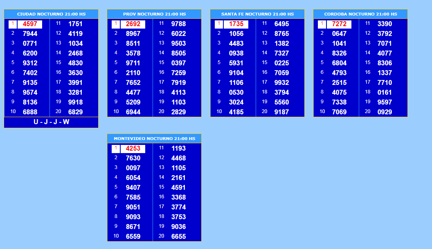This screenshot has width=432, height=249.
Task: Select number 9104 in Santa Fe table
Action: point(236,73)
